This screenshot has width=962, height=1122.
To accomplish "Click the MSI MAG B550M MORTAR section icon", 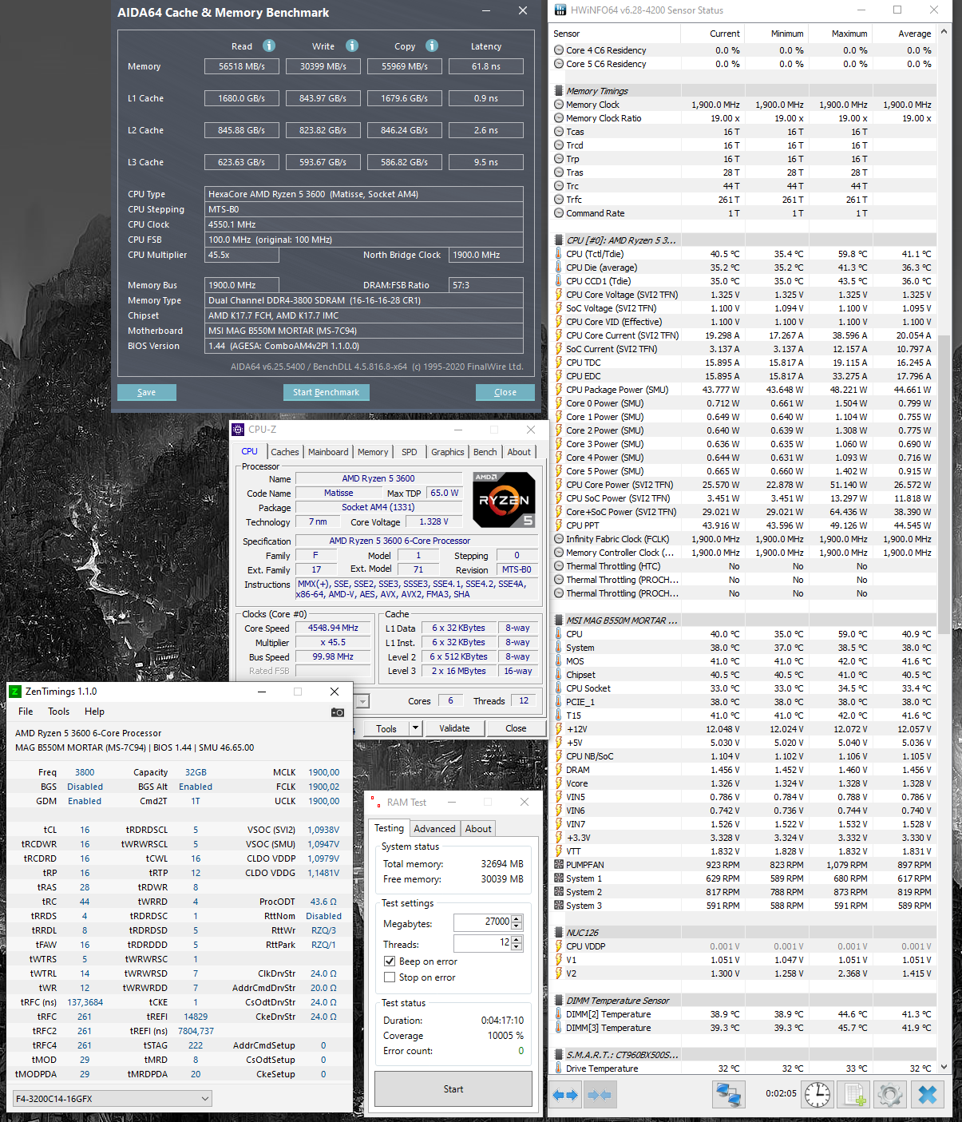I will pos(559,620).
